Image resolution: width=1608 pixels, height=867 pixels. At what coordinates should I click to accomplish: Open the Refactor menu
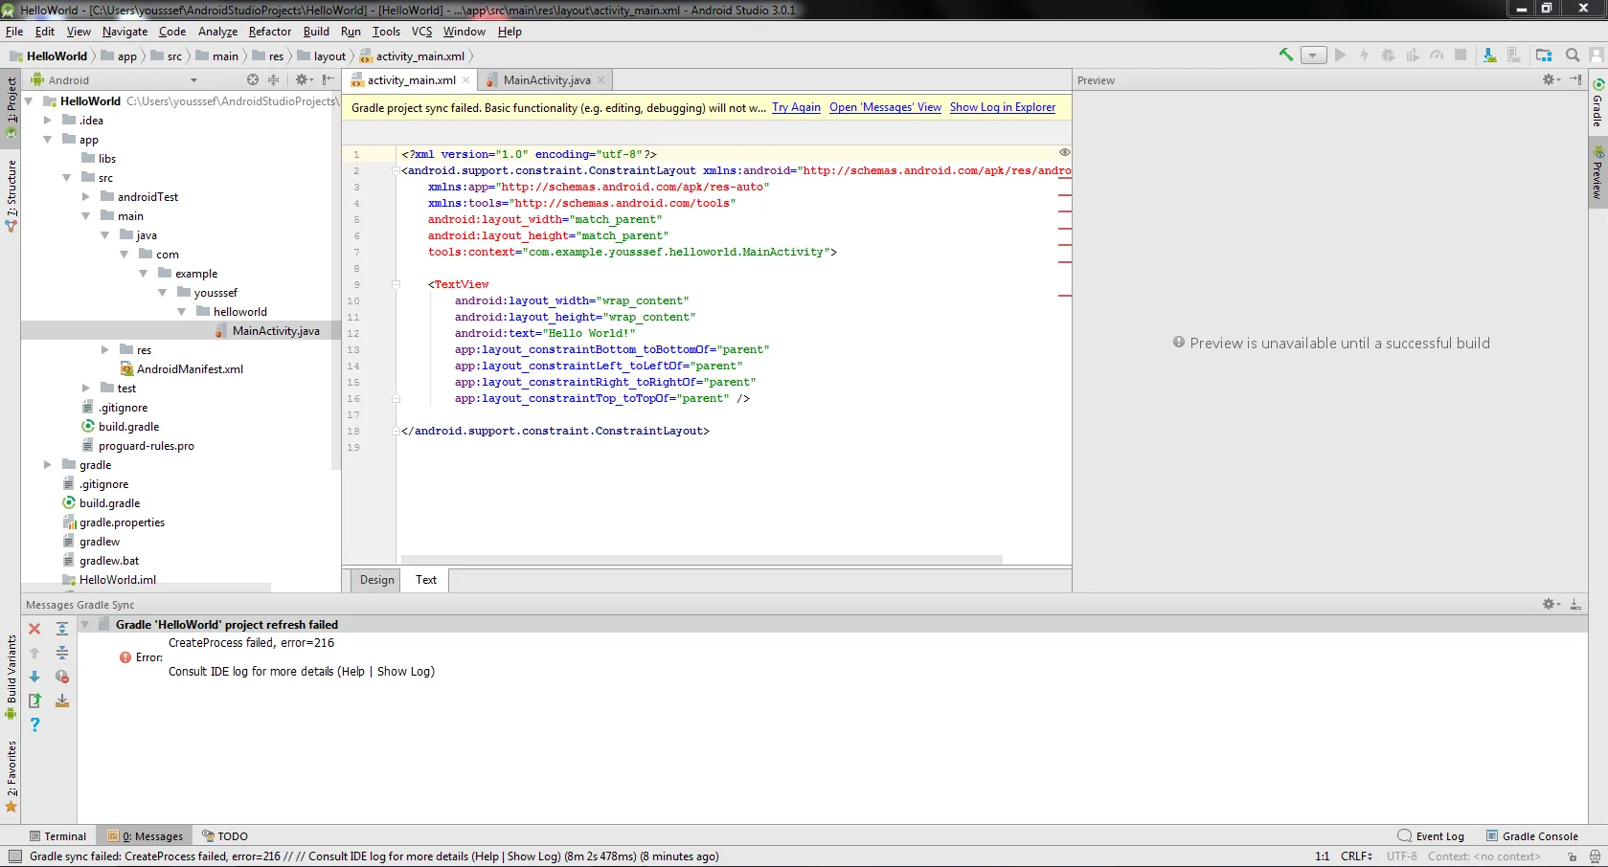click(x=269, y=32)
